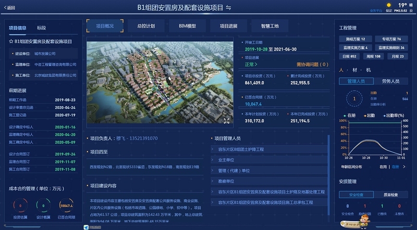The height and width of the screenshot is (230, 417).
Task: Select the 劳务人员 toggle
Action: coord(390,81)
